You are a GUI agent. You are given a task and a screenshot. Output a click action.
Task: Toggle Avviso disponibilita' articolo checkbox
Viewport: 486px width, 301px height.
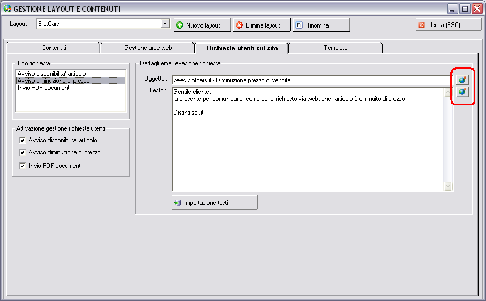(x=22, y=140)
